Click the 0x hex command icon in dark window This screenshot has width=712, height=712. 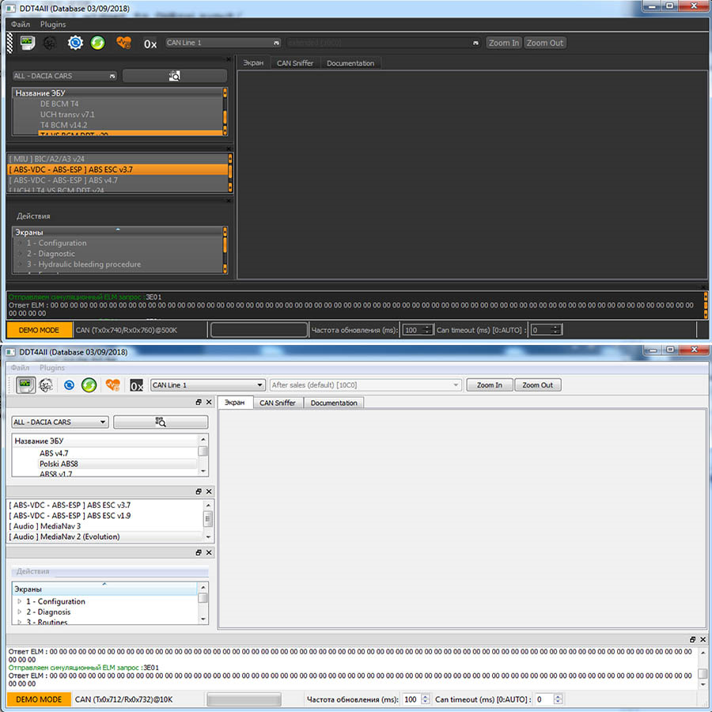coord(150,44)
